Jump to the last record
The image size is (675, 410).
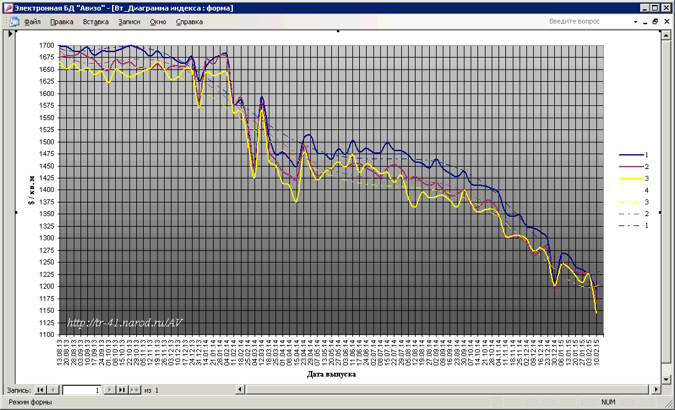click(x=122, y=390)
